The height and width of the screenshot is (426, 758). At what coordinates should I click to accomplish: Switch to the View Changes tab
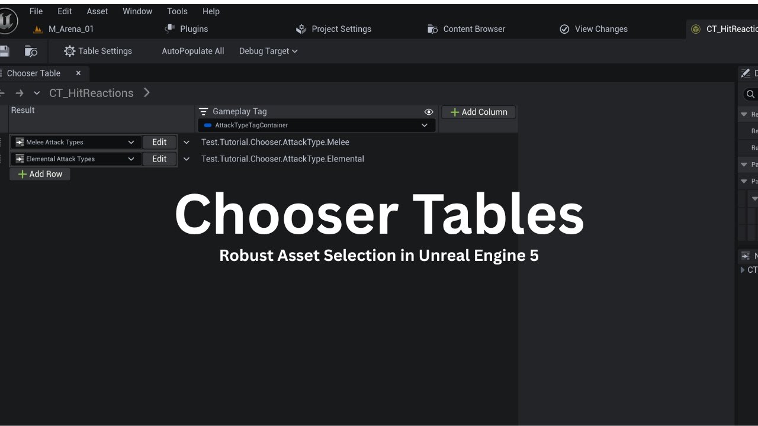coord(594,29)
